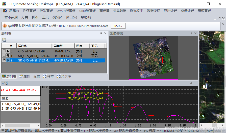The height and width of the screenshot is (133, 226).
Task: Open the 脚本 menu
Action: [x=35, y=17]
